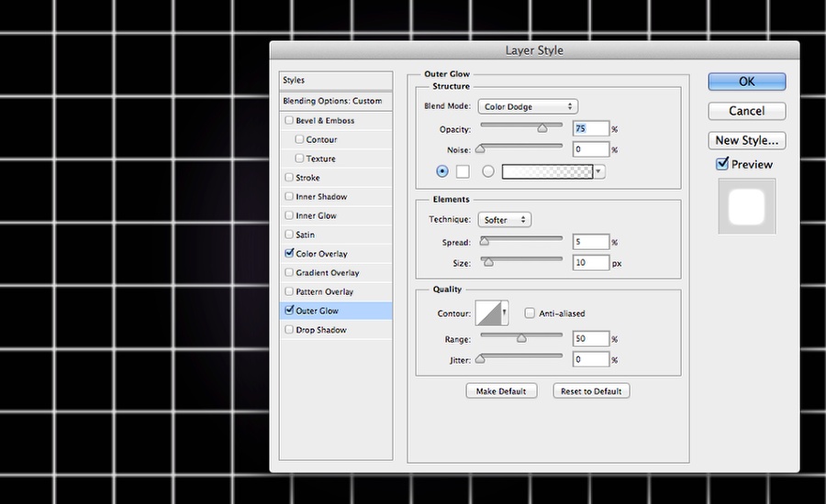Screen dimensions: 826x504
Task: Open the New Style dialog
Action: coord(746,140)
